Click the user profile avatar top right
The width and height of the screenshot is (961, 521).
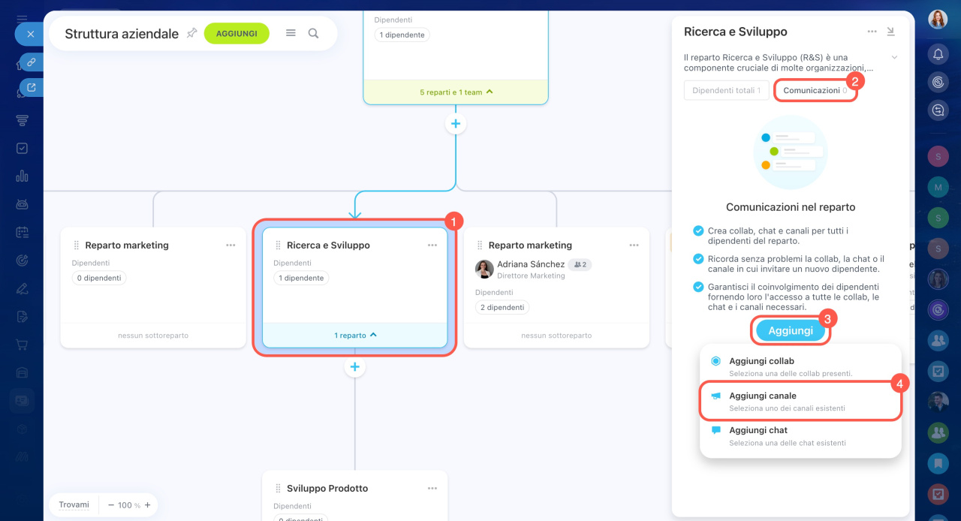tap(938, 20)
